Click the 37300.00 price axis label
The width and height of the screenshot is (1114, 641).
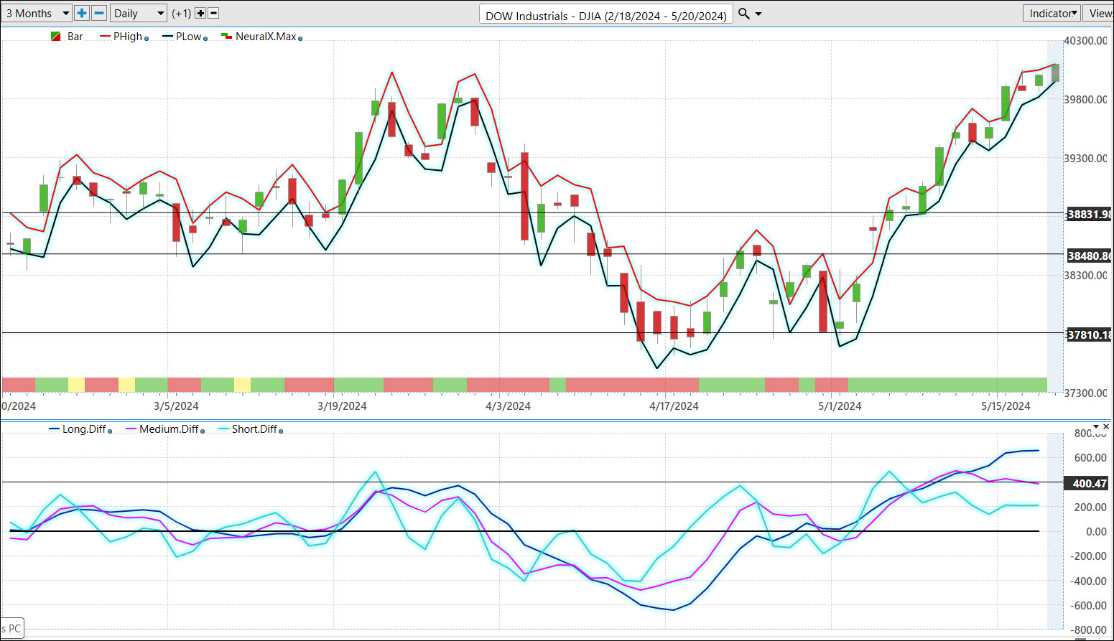(1085, 393)
